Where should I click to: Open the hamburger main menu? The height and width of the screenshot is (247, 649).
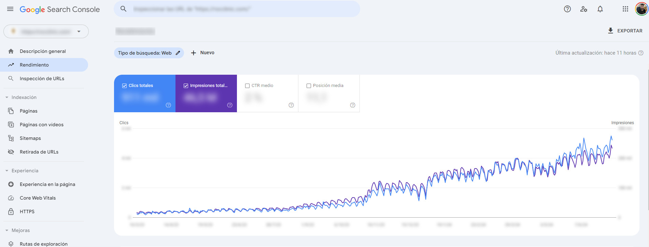10,9
